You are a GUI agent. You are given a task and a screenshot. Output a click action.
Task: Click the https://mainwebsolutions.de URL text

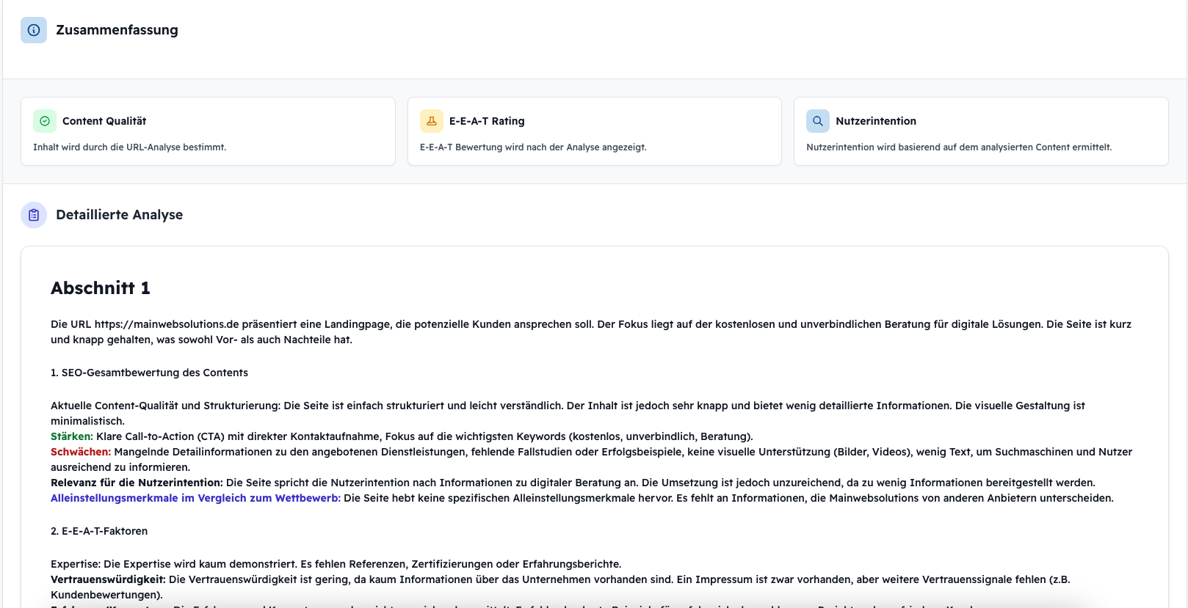pos(167,324)
